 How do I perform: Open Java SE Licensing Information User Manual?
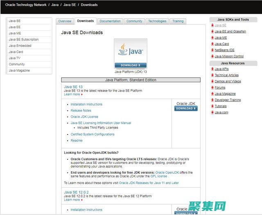click(x=101, y=123)
